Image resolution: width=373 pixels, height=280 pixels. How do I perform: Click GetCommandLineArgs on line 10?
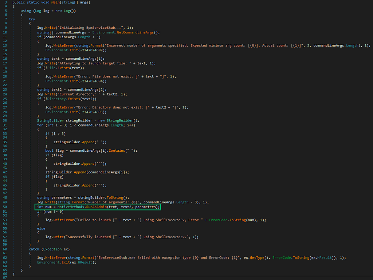point(135,32)
